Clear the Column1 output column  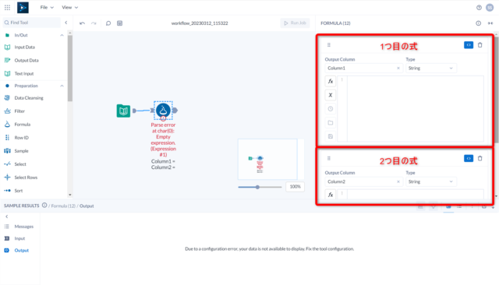tap(398, 68)
